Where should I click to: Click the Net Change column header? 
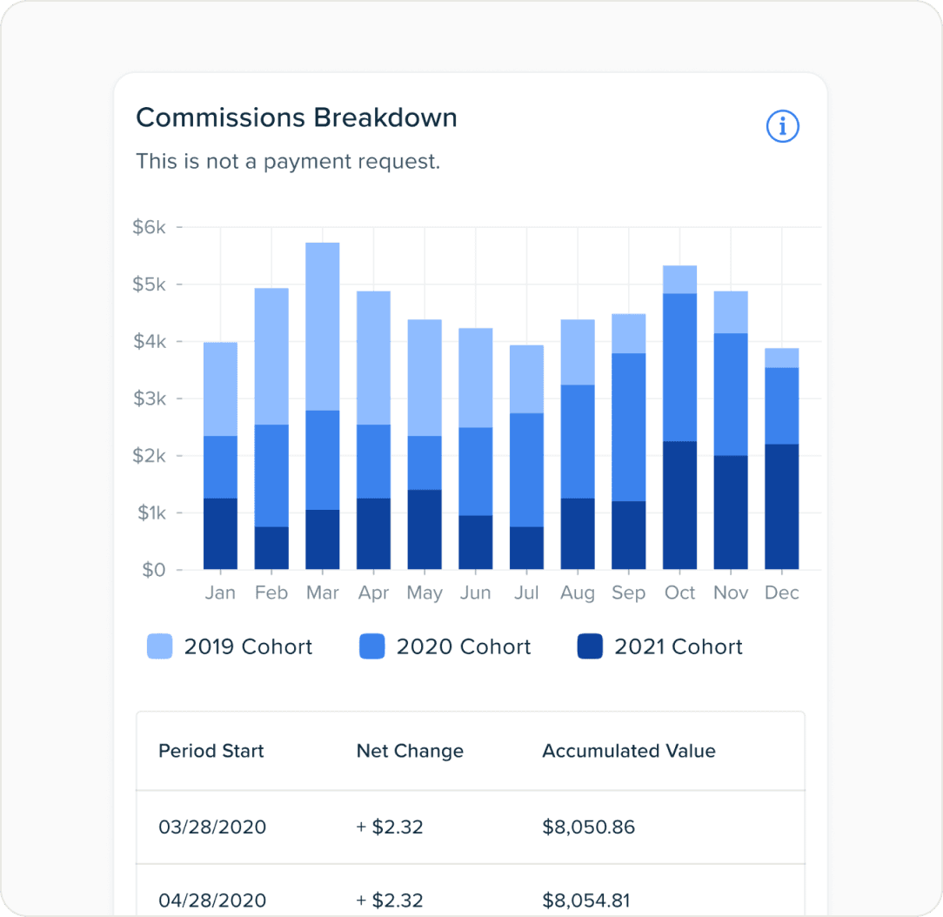tap(410, 751)
